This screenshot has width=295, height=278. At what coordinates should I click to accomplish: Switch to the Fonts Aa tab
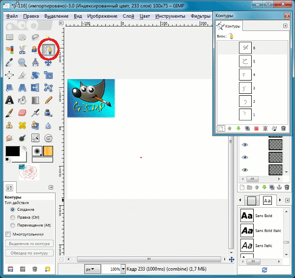[x=267, y=201]
